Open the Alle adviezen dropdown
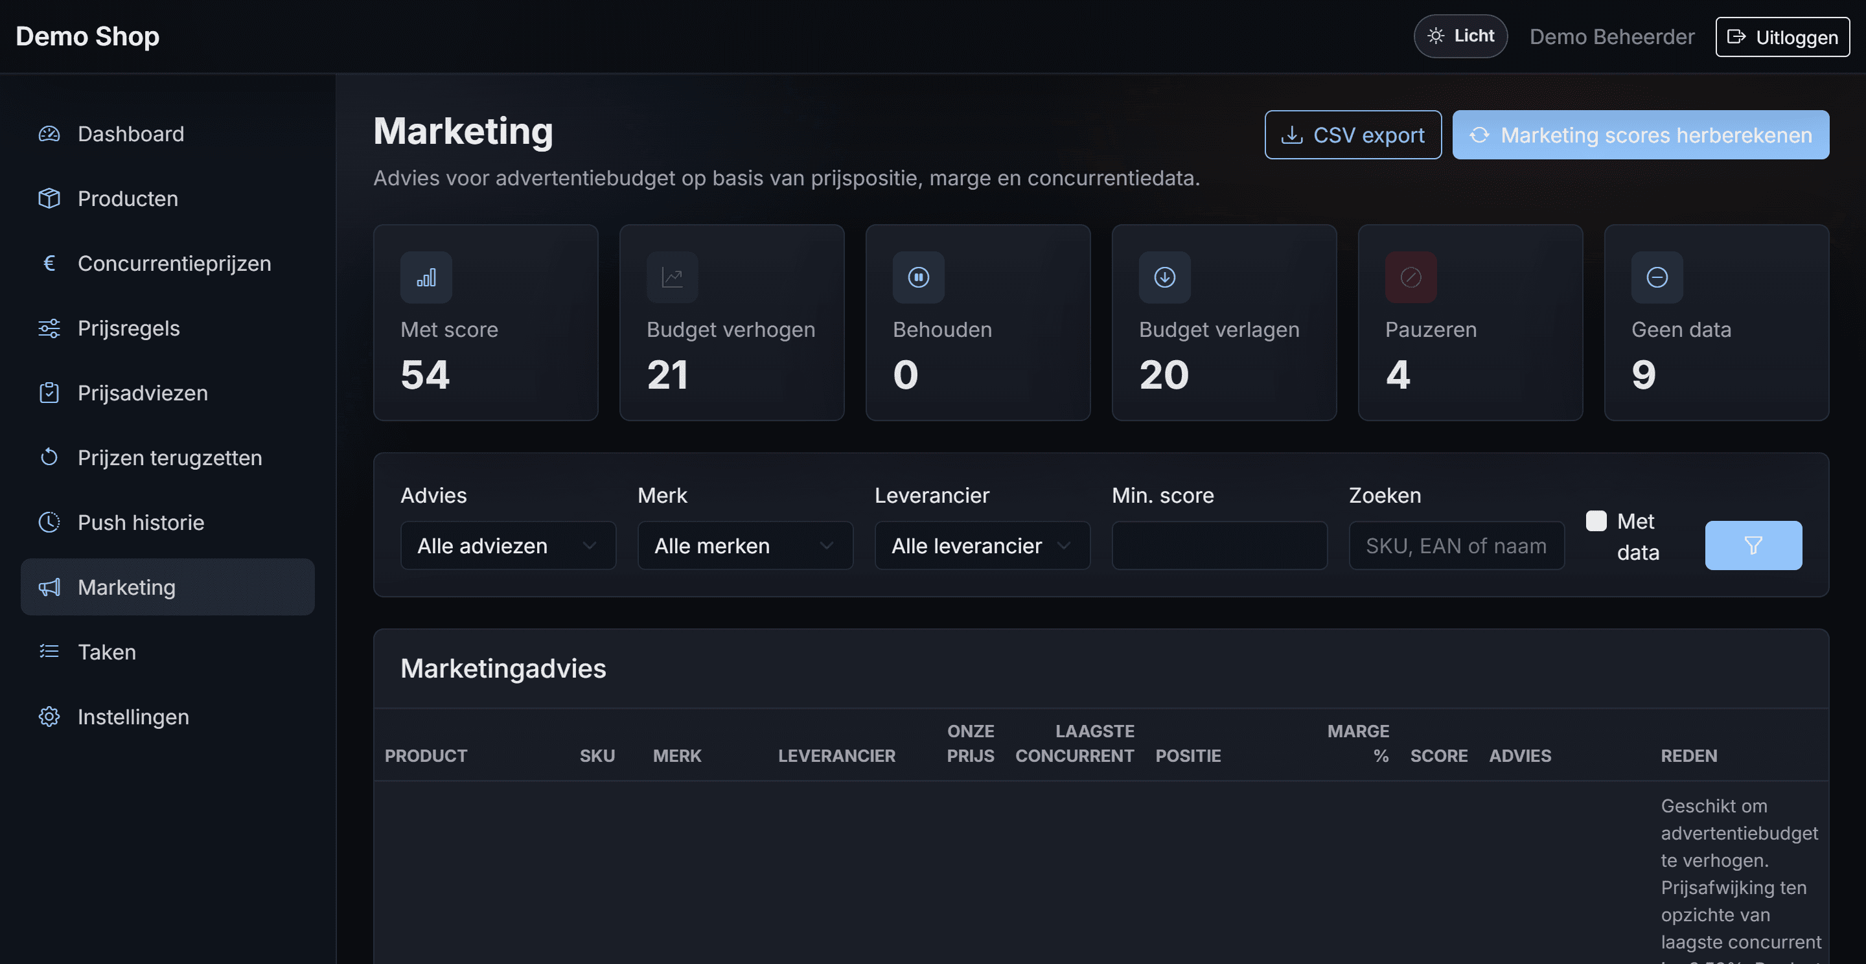 point(508,545)
